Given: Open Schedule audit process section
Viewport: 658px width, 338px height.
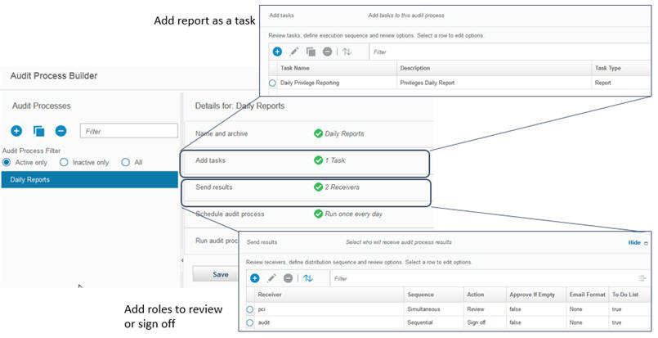Looking at the screenshot, I should (230, 214).
